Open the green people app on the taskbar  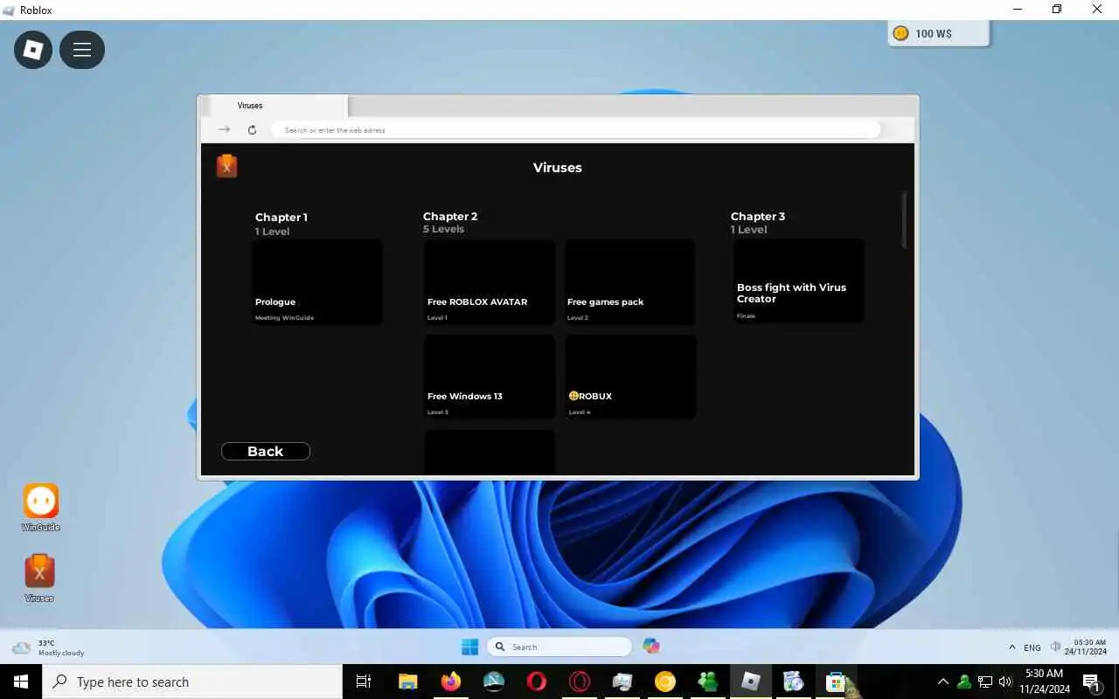point(708,682)
